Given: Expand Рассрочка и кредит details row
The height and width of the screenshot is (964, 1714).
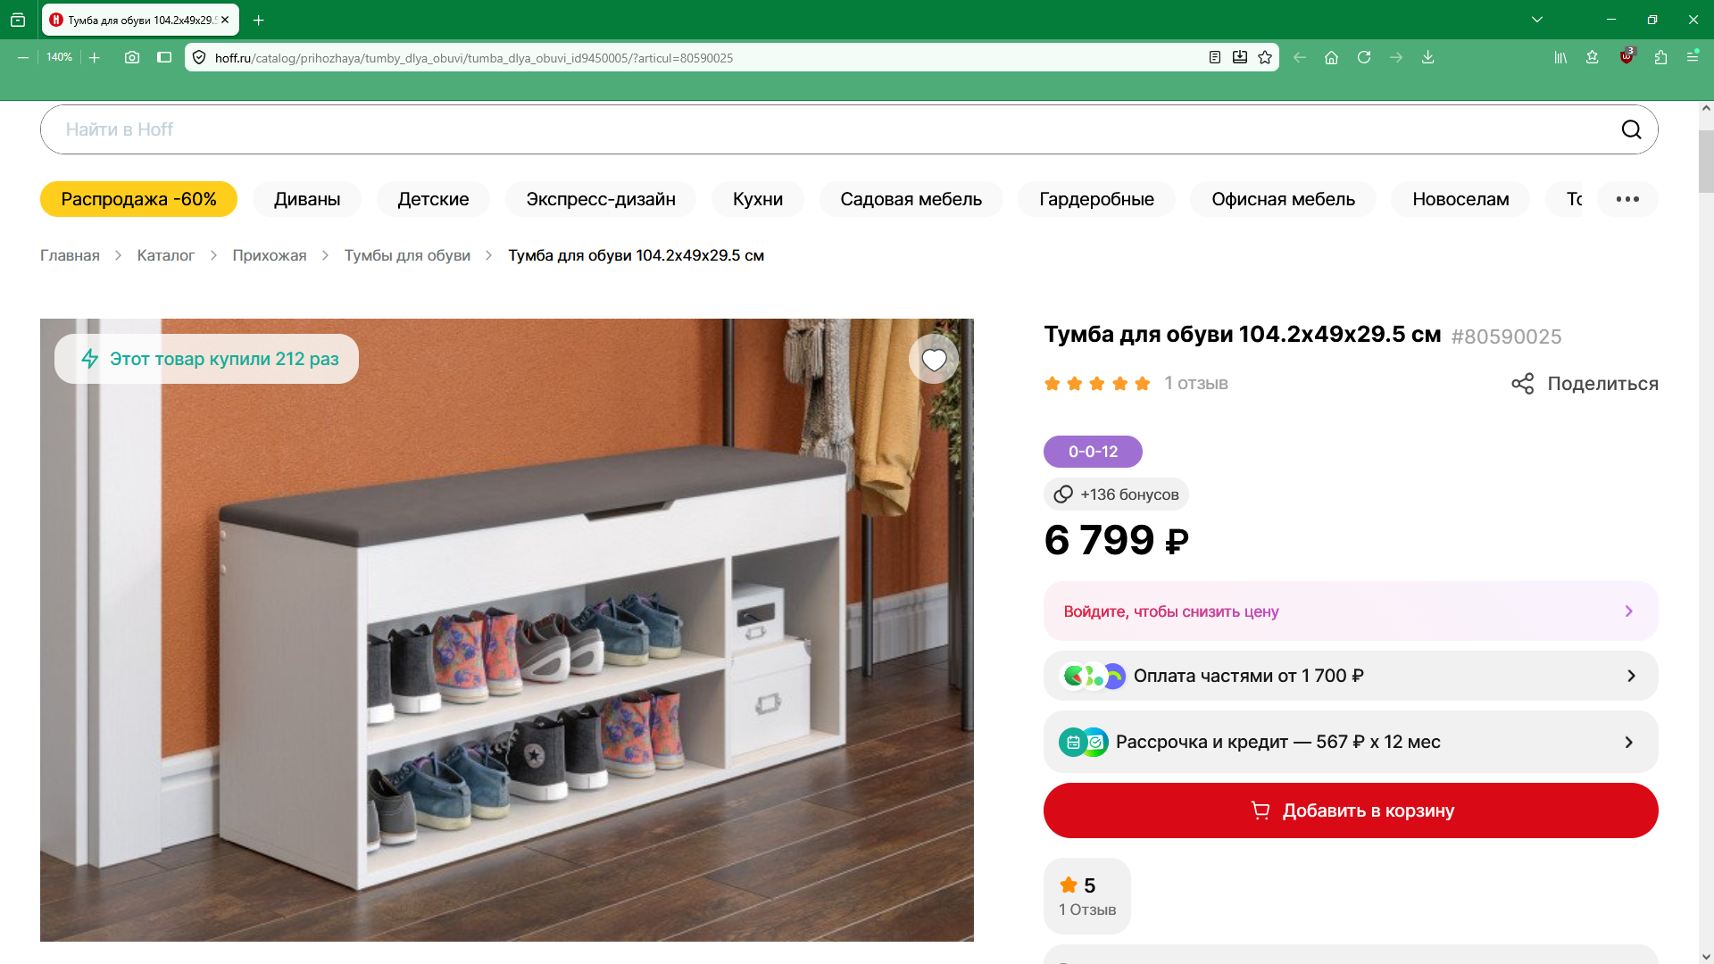Looking at the screenshot, I should coord(1351,742).
